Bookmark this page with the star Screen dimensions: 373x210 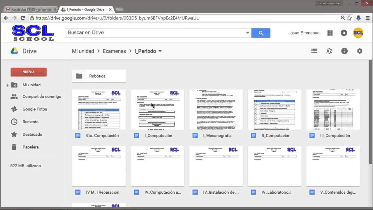(349, 18)
